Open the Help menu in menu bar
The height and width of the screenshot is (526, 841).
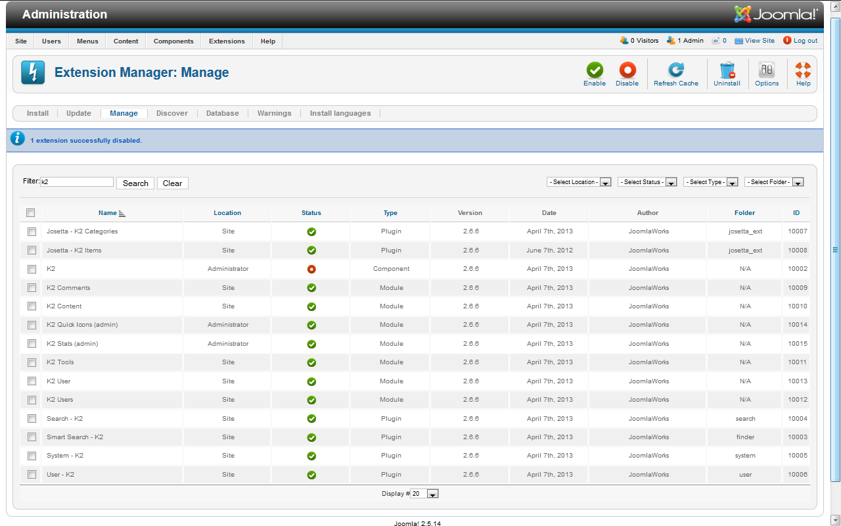click(x=268, y=41)
